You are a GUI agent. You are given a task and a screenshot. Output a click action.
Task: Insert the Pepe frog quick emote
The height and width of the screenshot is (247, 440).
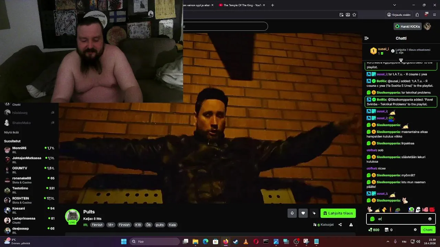pos(397,210)
